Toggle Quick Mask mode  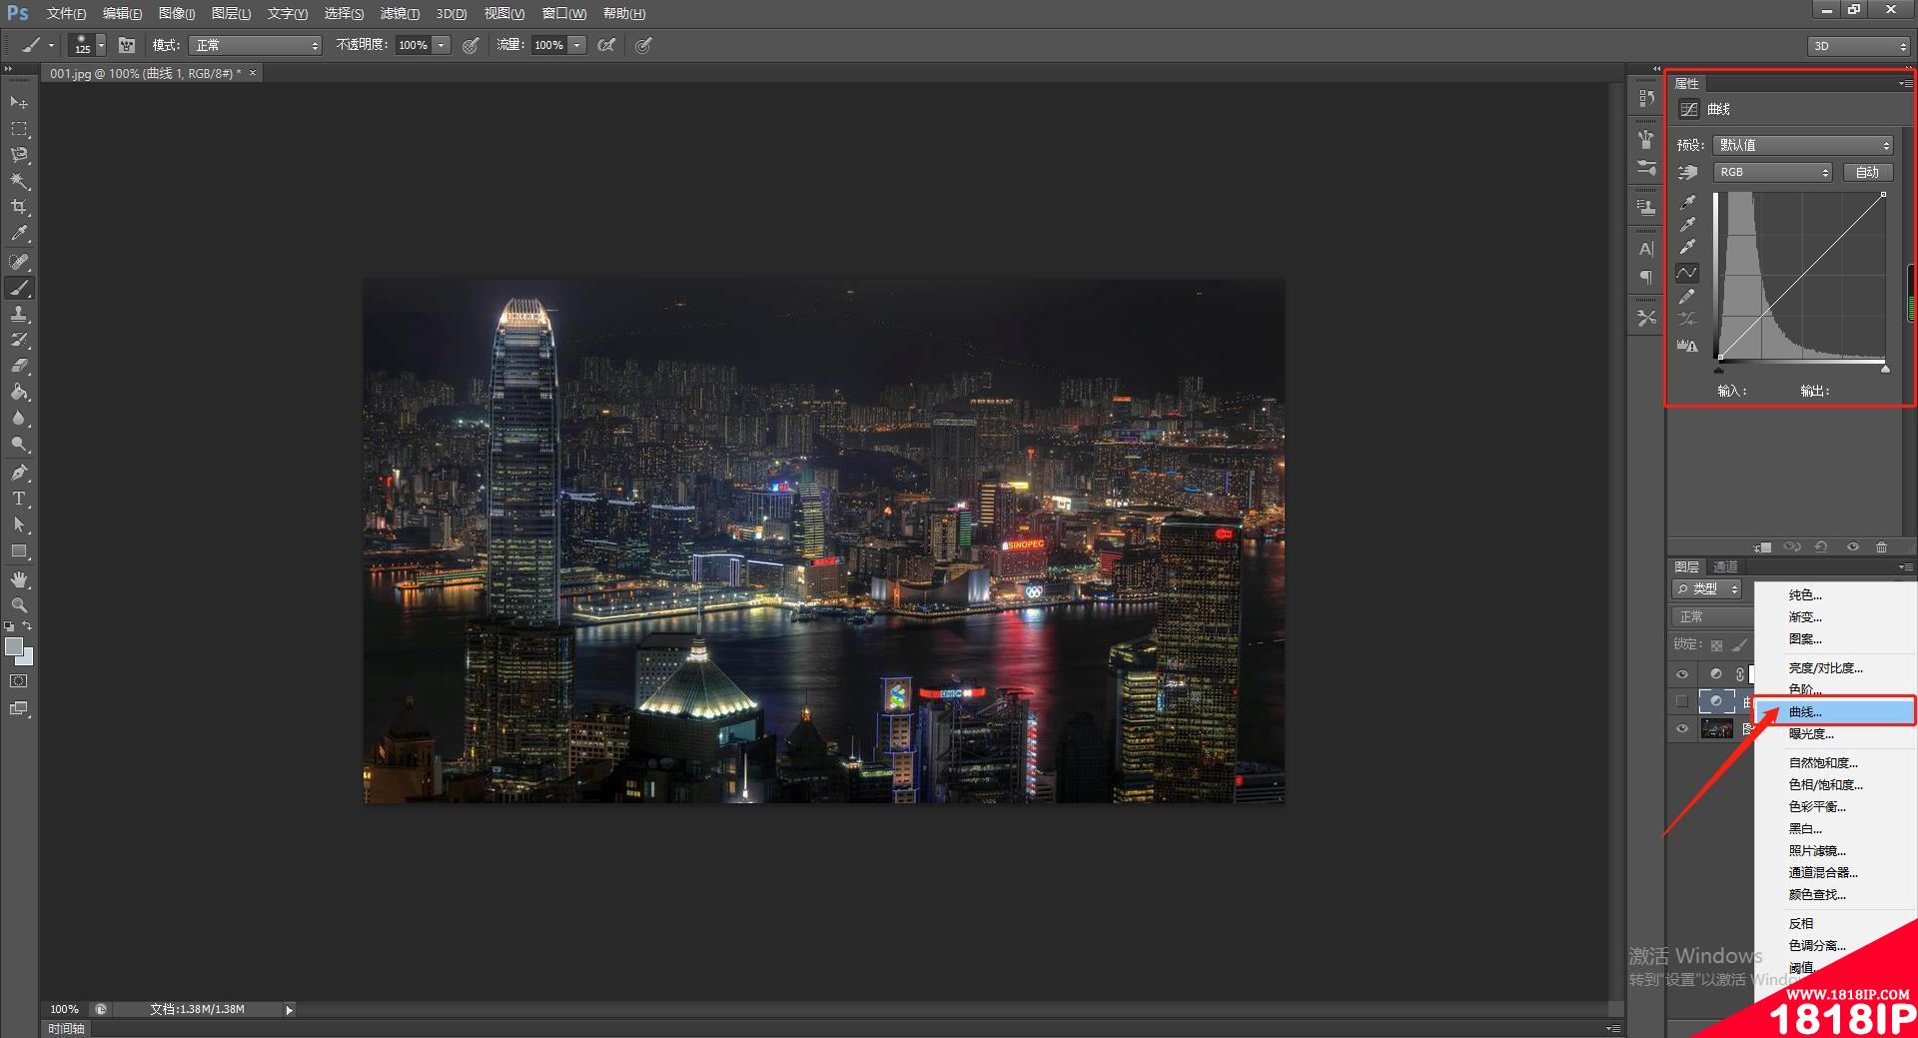point(19,681)
